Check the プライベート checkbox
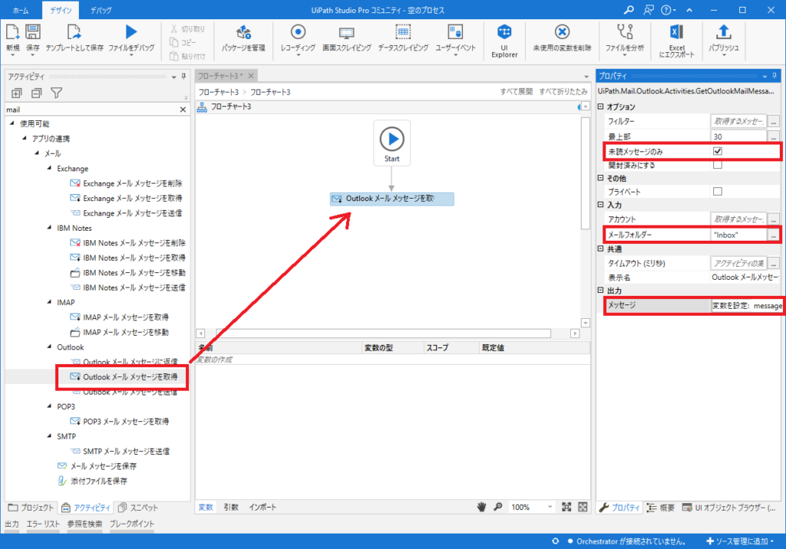The width and height of the screenshot is (786, 549). [x=718, y=192]
